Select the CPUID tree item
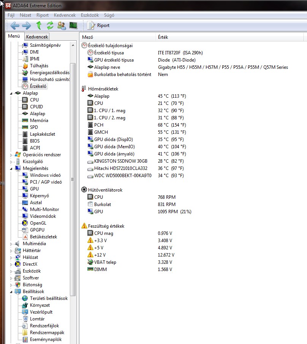Screen dimensions: 307x344 pyautogui.click(x=36, y=107)
